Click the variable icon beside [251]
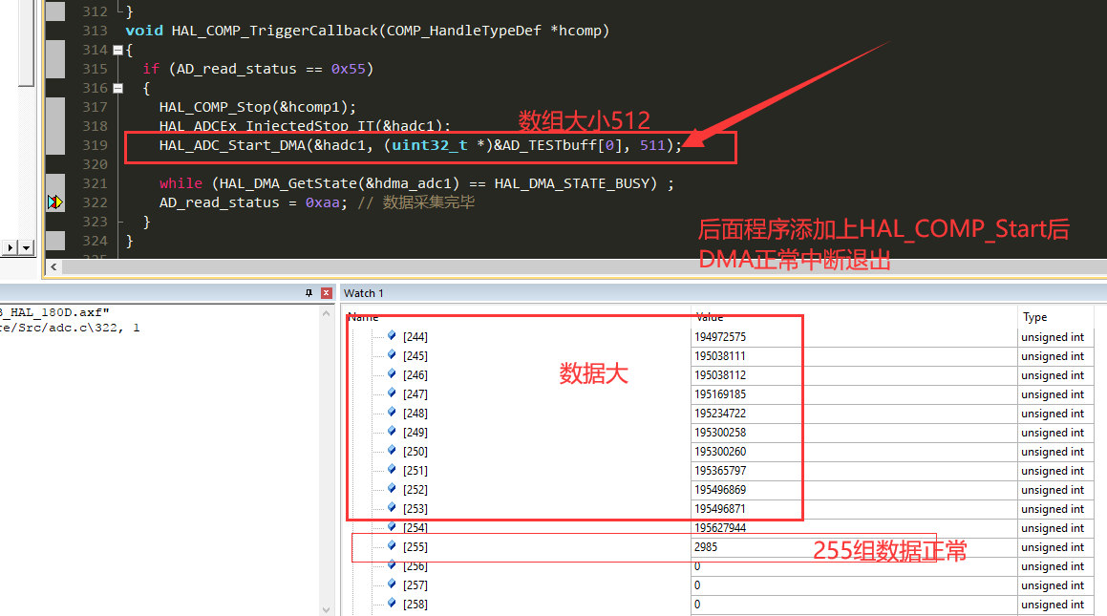This screenshot has width=1107, height=616. (x=392, y=469)
